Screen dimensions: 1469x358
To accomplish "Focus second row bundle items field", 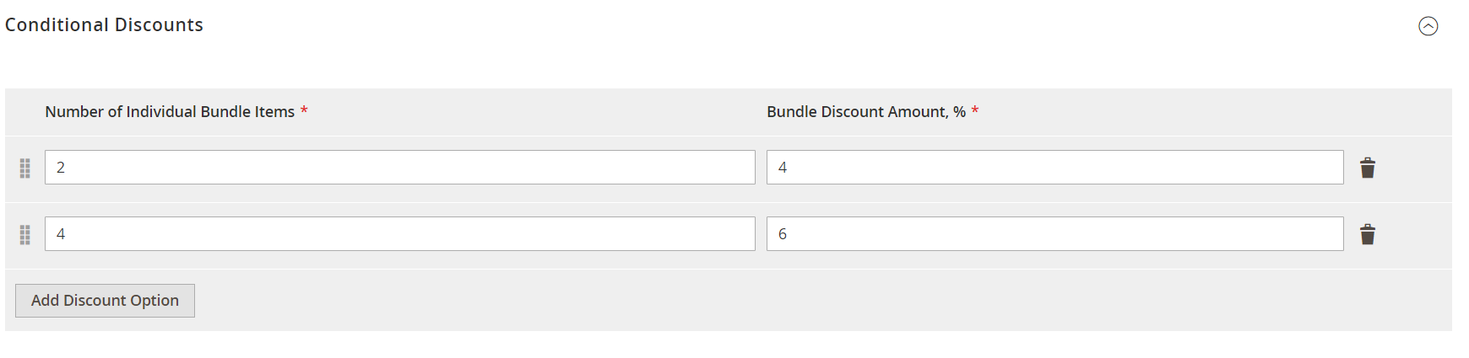I will point(399,234).
